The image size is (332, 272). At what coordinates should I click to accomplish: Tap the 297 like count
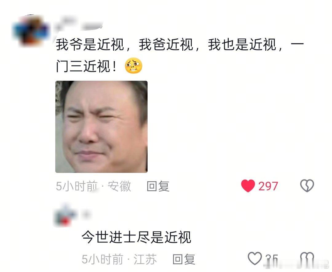pos(268,186)
